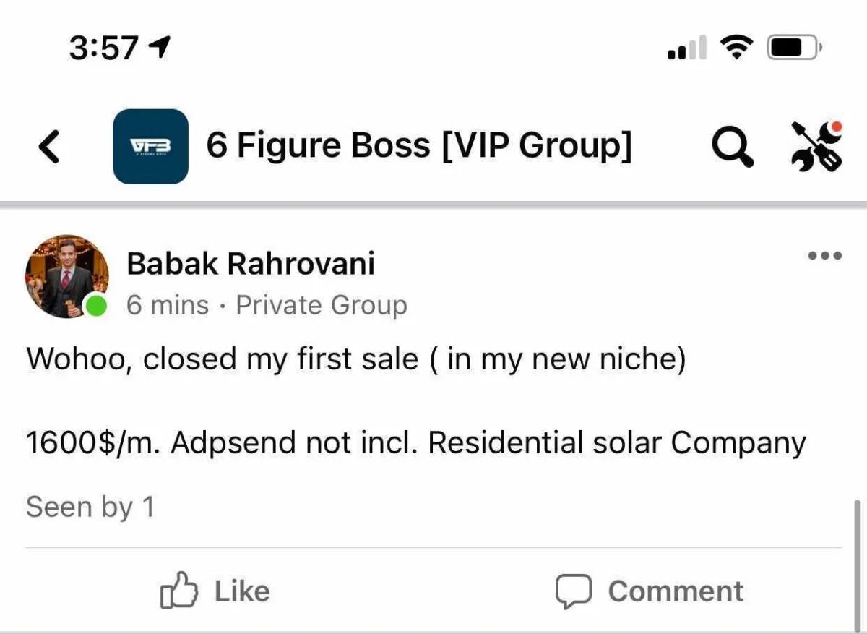Tap the battery indicator in status bar
The width and height of the screenshot is (867, 634).
[794, 49]
